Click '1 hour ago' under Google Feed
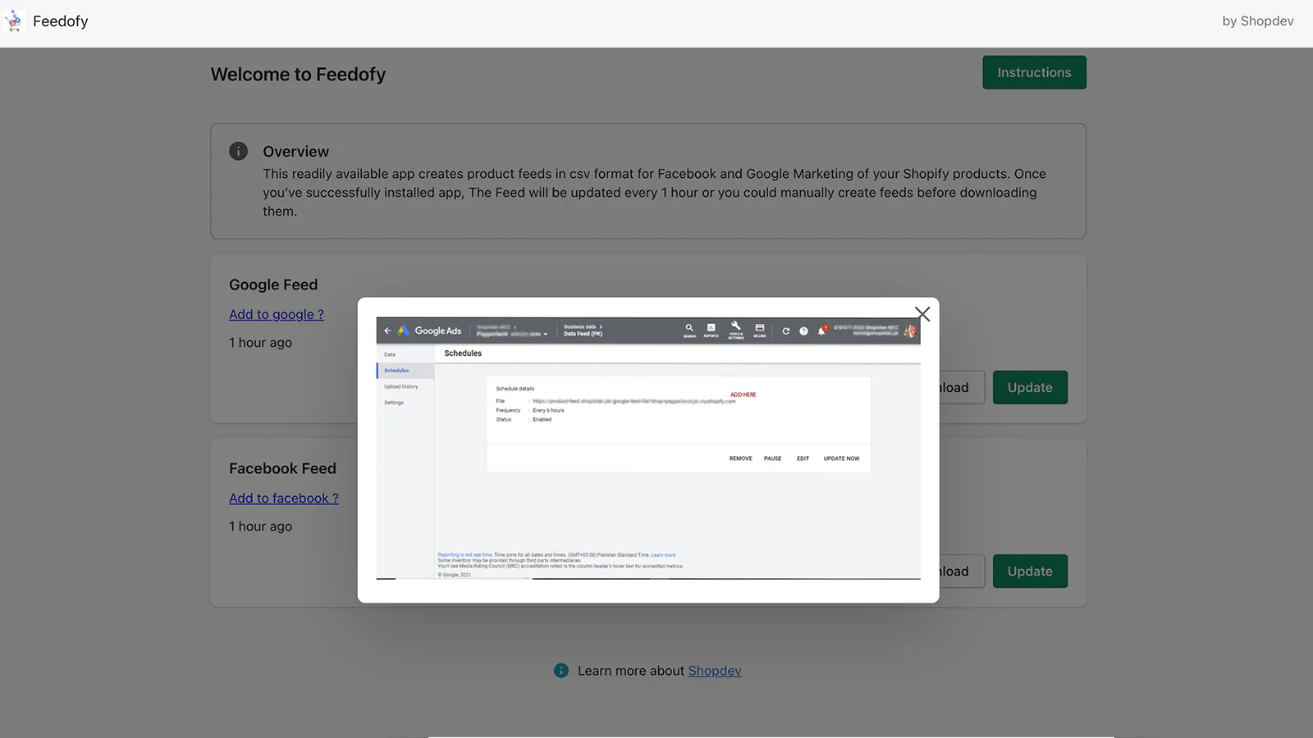Screen dimensions: 1313x738 point(260,343)
